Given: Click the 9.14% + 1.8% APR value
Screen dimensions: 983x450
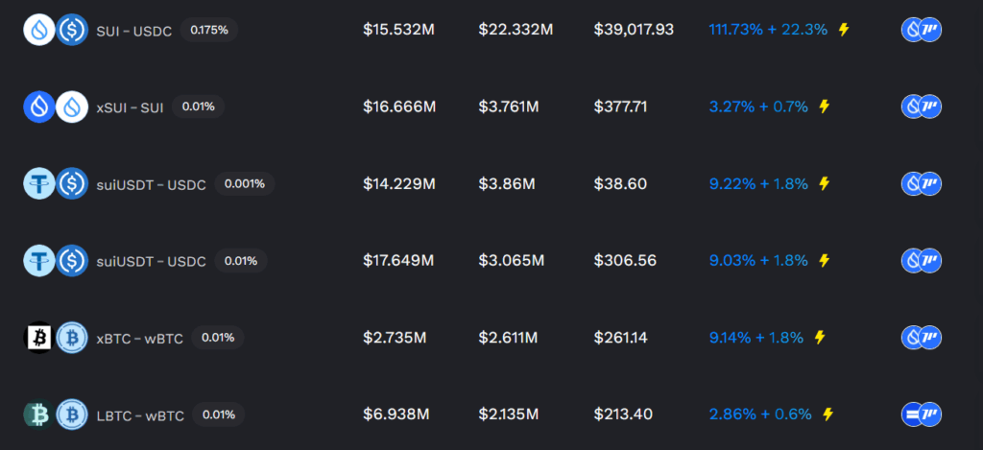Looking at the screenshot, I should coord(758,337).
